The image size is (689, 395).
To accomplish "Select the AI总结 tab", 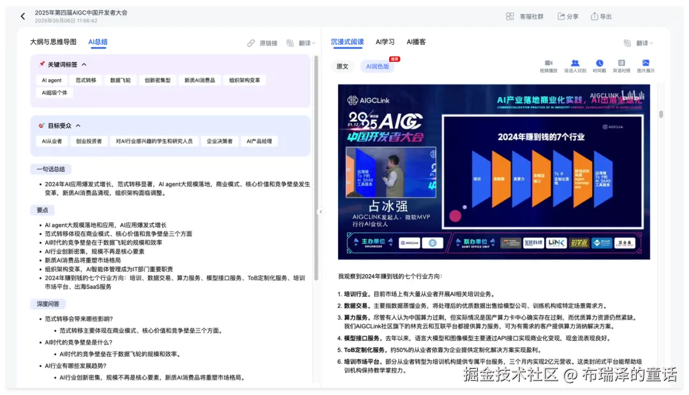I will click(98, 41).
